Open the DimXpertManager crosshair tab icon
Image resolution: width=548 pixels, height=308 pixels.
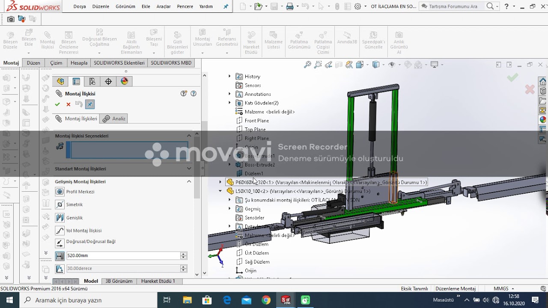tap(108, 81)
